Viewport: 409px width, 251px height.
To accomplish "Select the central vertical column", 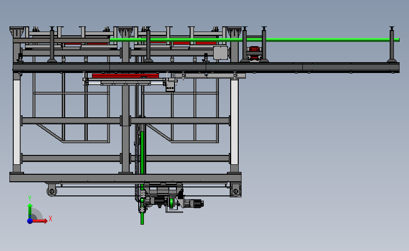I will 126,104.
